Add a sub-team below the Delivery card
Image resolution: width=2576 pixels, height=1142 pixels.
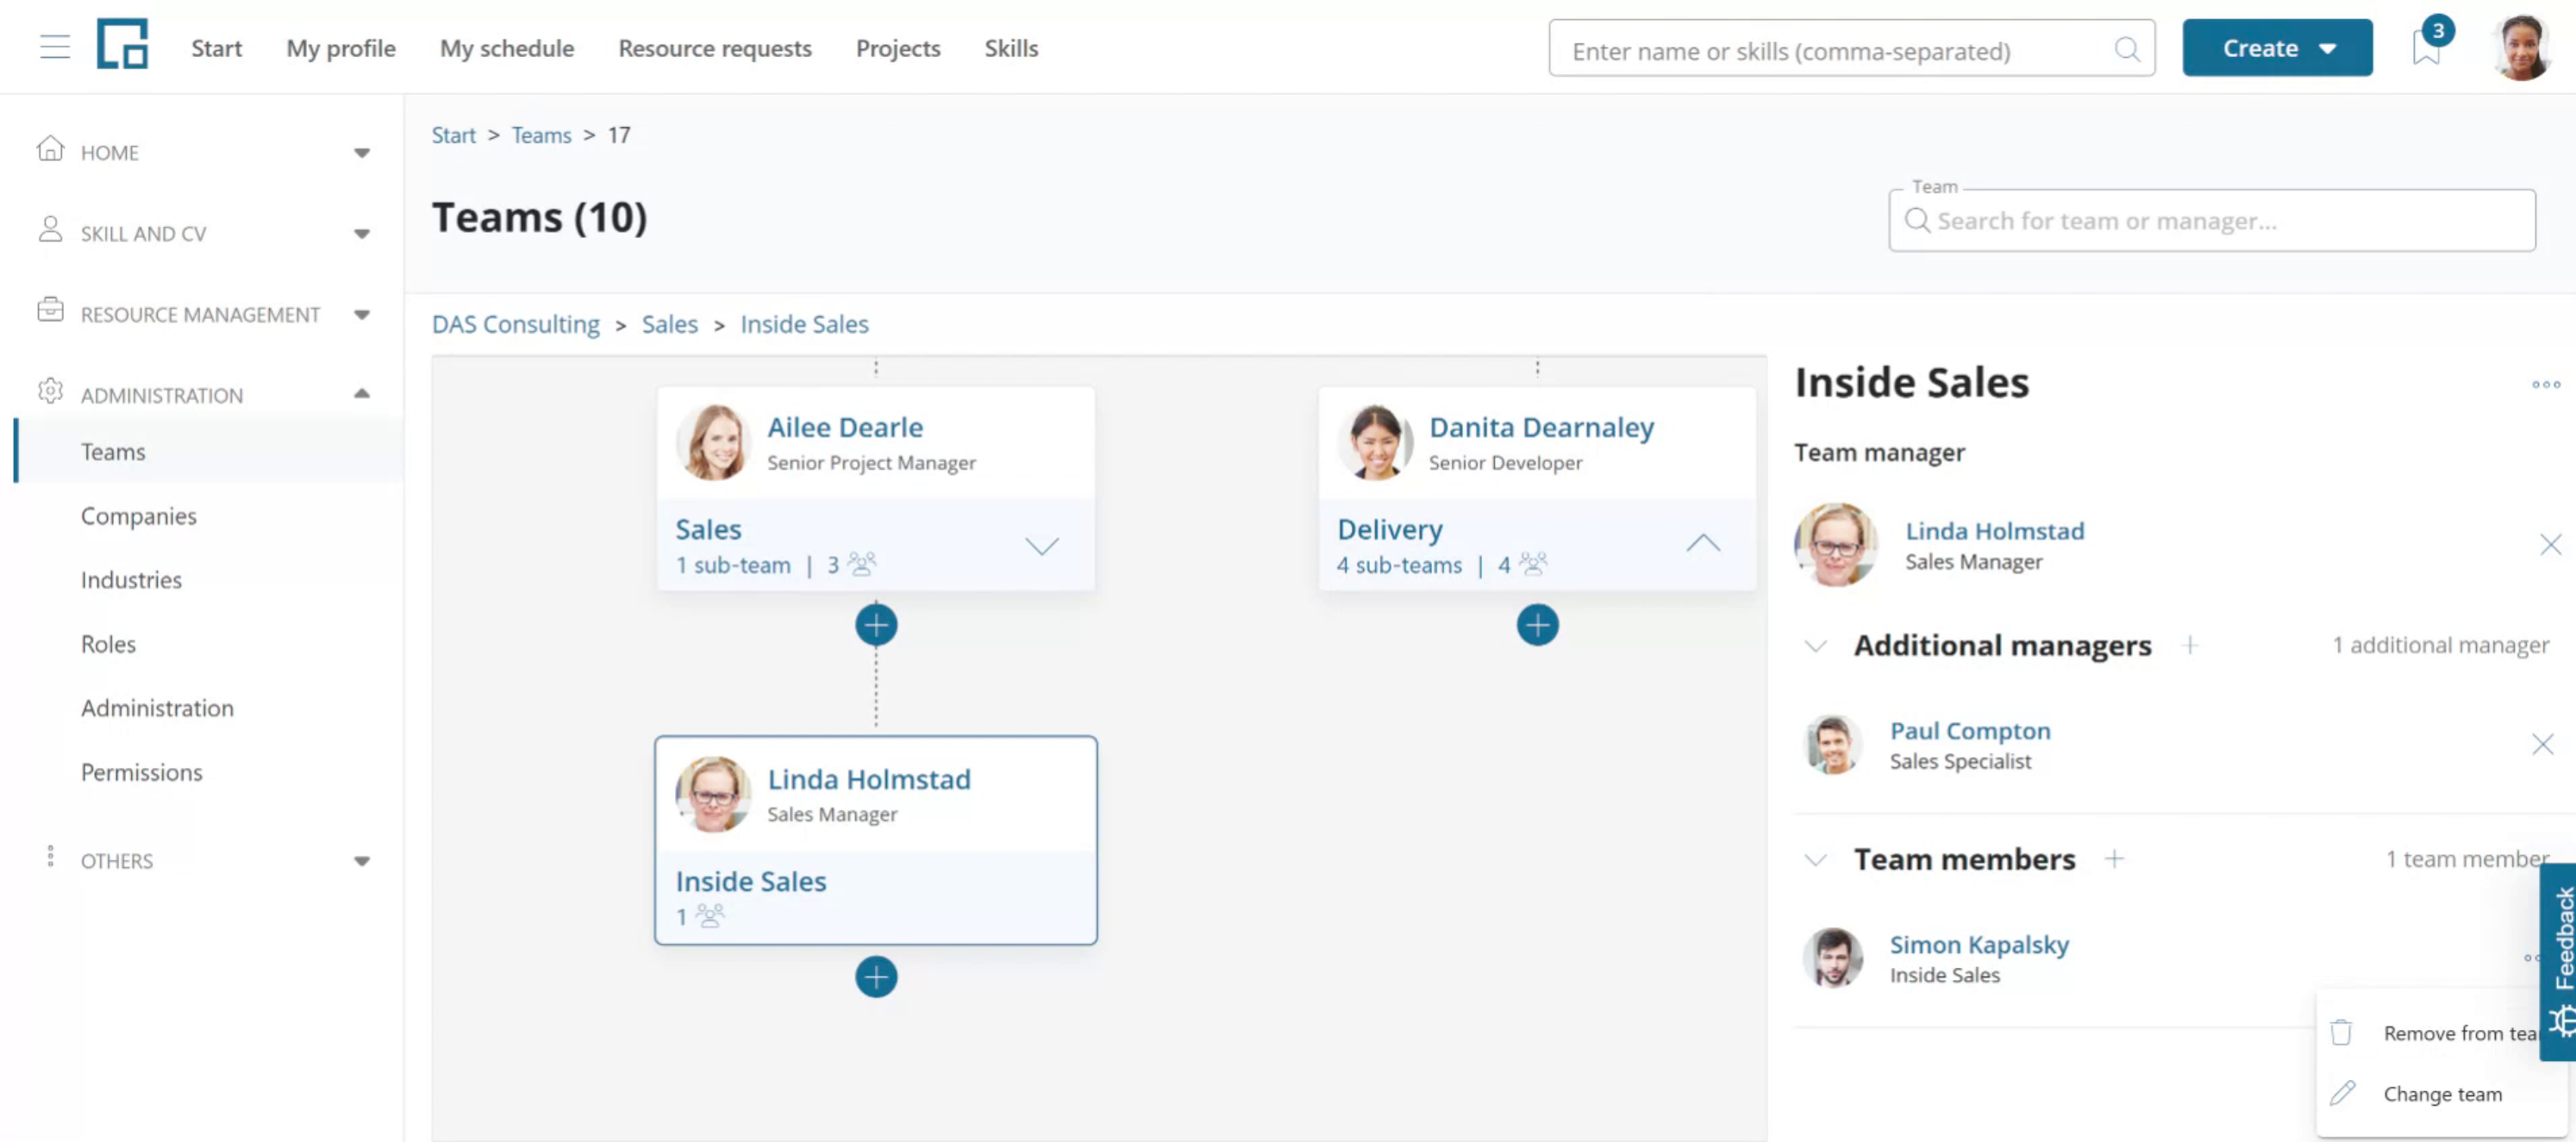click(1537, 626)
